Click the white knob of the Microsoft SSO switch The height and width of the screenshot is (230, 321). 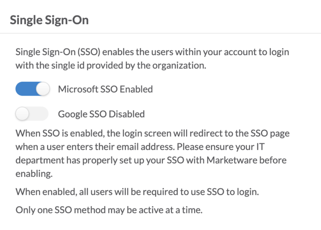click(x=43, y=89)
